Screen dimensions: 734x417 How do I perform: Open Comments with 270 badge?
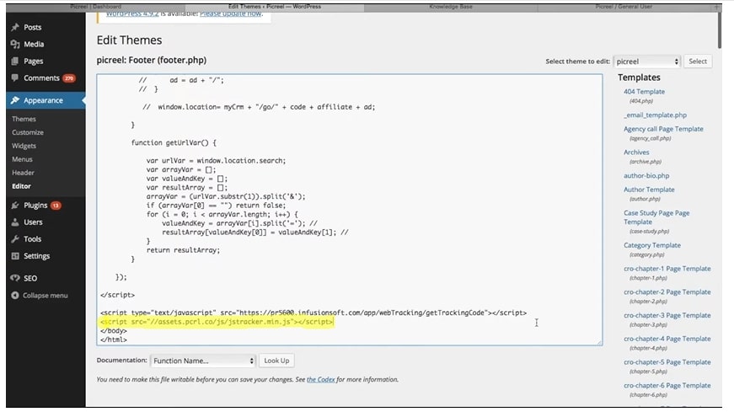(x=49, y=78)
